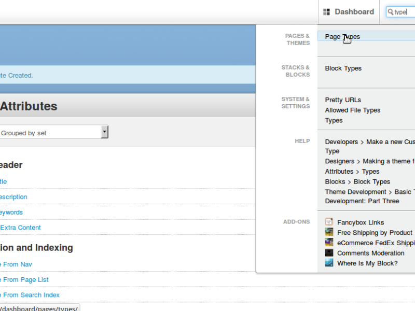Open the Free Shipping by Product add-on

[375, 233]
